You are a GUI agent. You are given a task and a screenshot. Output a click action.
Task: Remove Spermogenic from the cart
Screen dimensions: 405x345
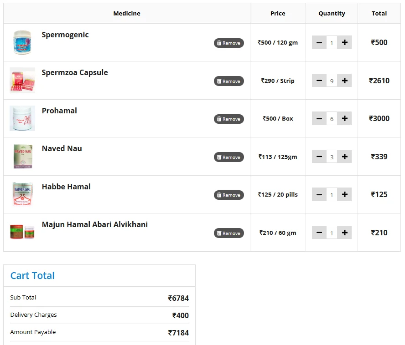[x=228, y=43]
